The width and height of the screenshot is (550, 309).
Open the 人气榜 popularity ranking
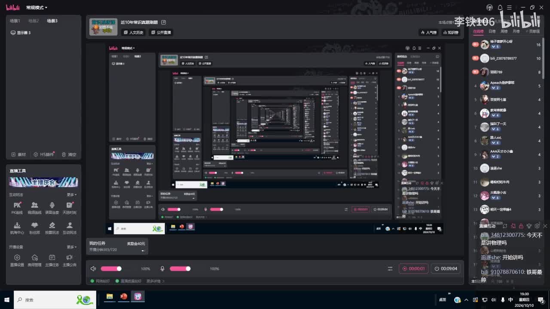coord(429,33)
